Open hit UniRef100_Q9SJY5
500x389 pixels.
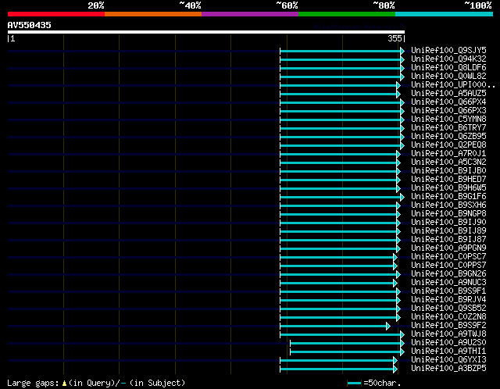pos(448,50)
